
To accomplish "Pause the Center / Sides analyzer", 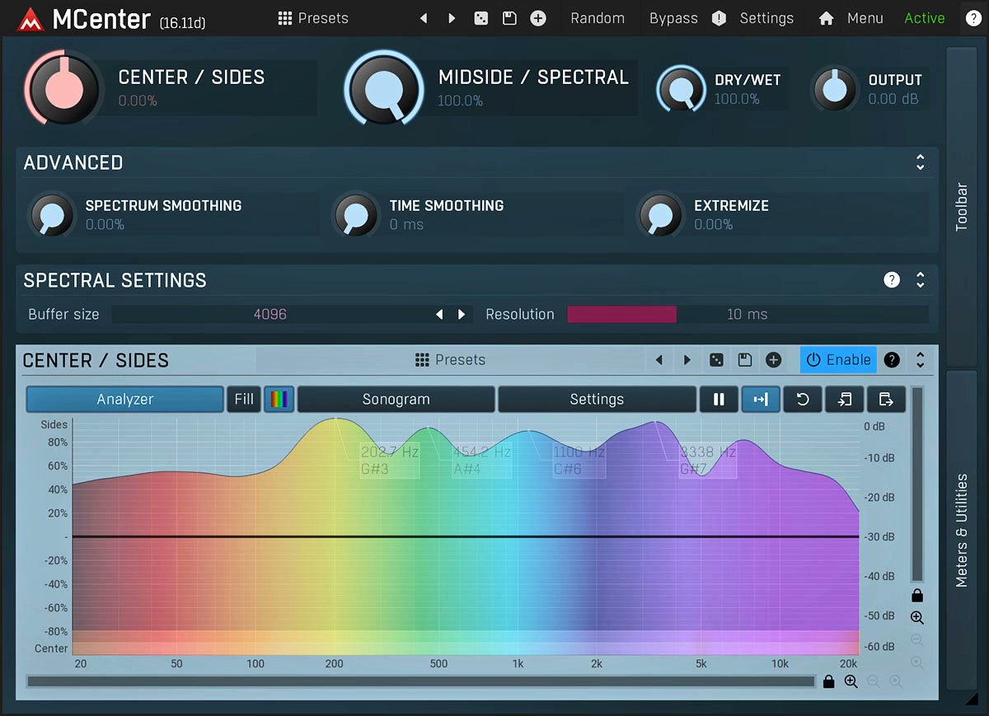I will point(719,399).
